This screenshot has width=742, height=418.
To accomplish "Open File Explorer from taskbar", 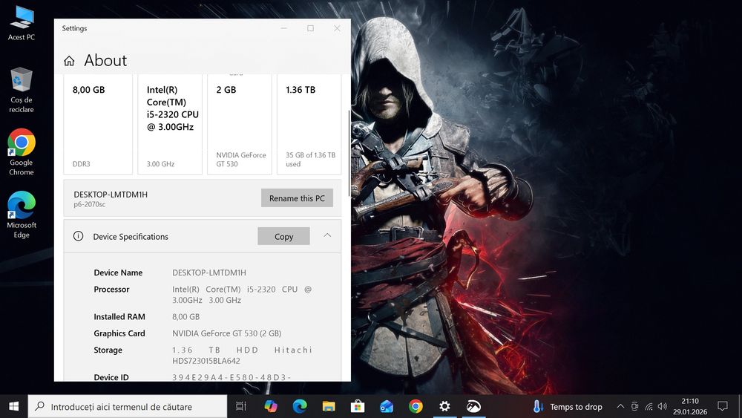I will click(329, 406).
